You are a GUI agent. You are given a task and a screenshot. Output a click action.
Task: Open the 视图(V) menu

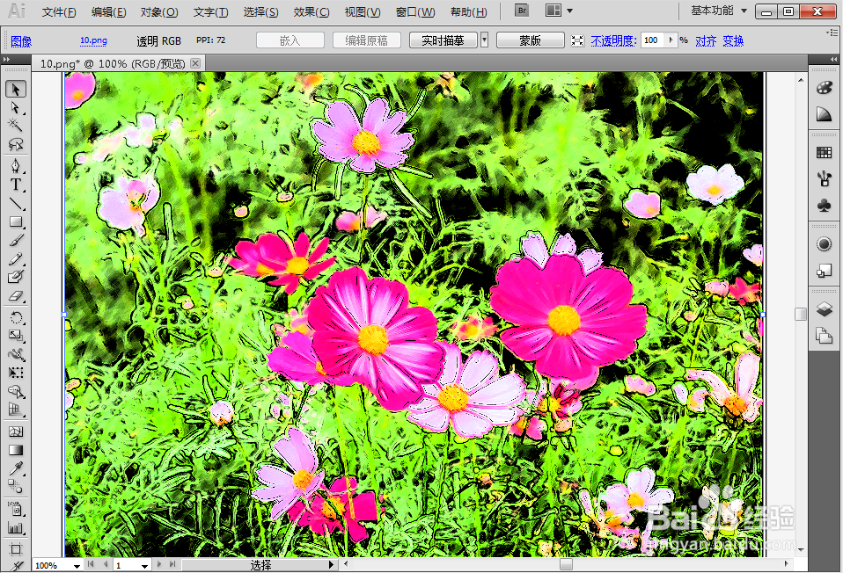[x=363, y=11]
